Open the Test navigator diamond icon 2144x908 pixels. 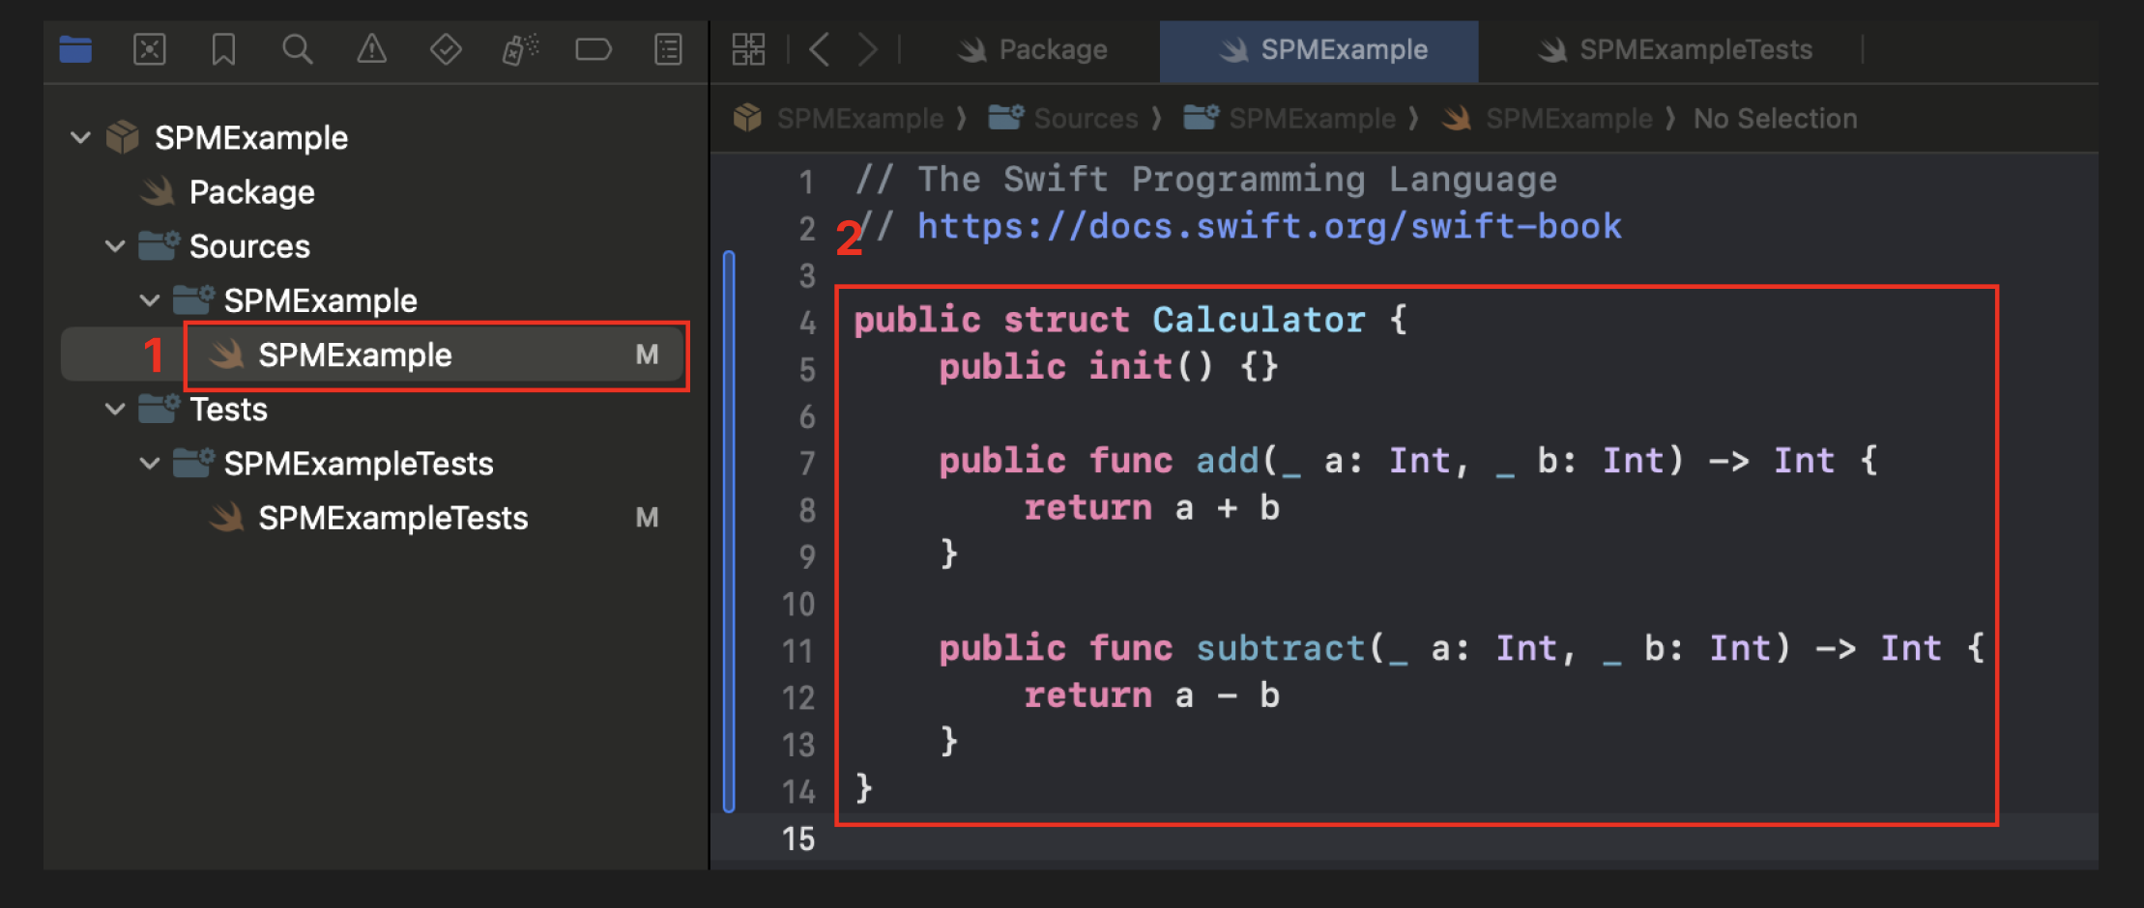click(446, 49)
